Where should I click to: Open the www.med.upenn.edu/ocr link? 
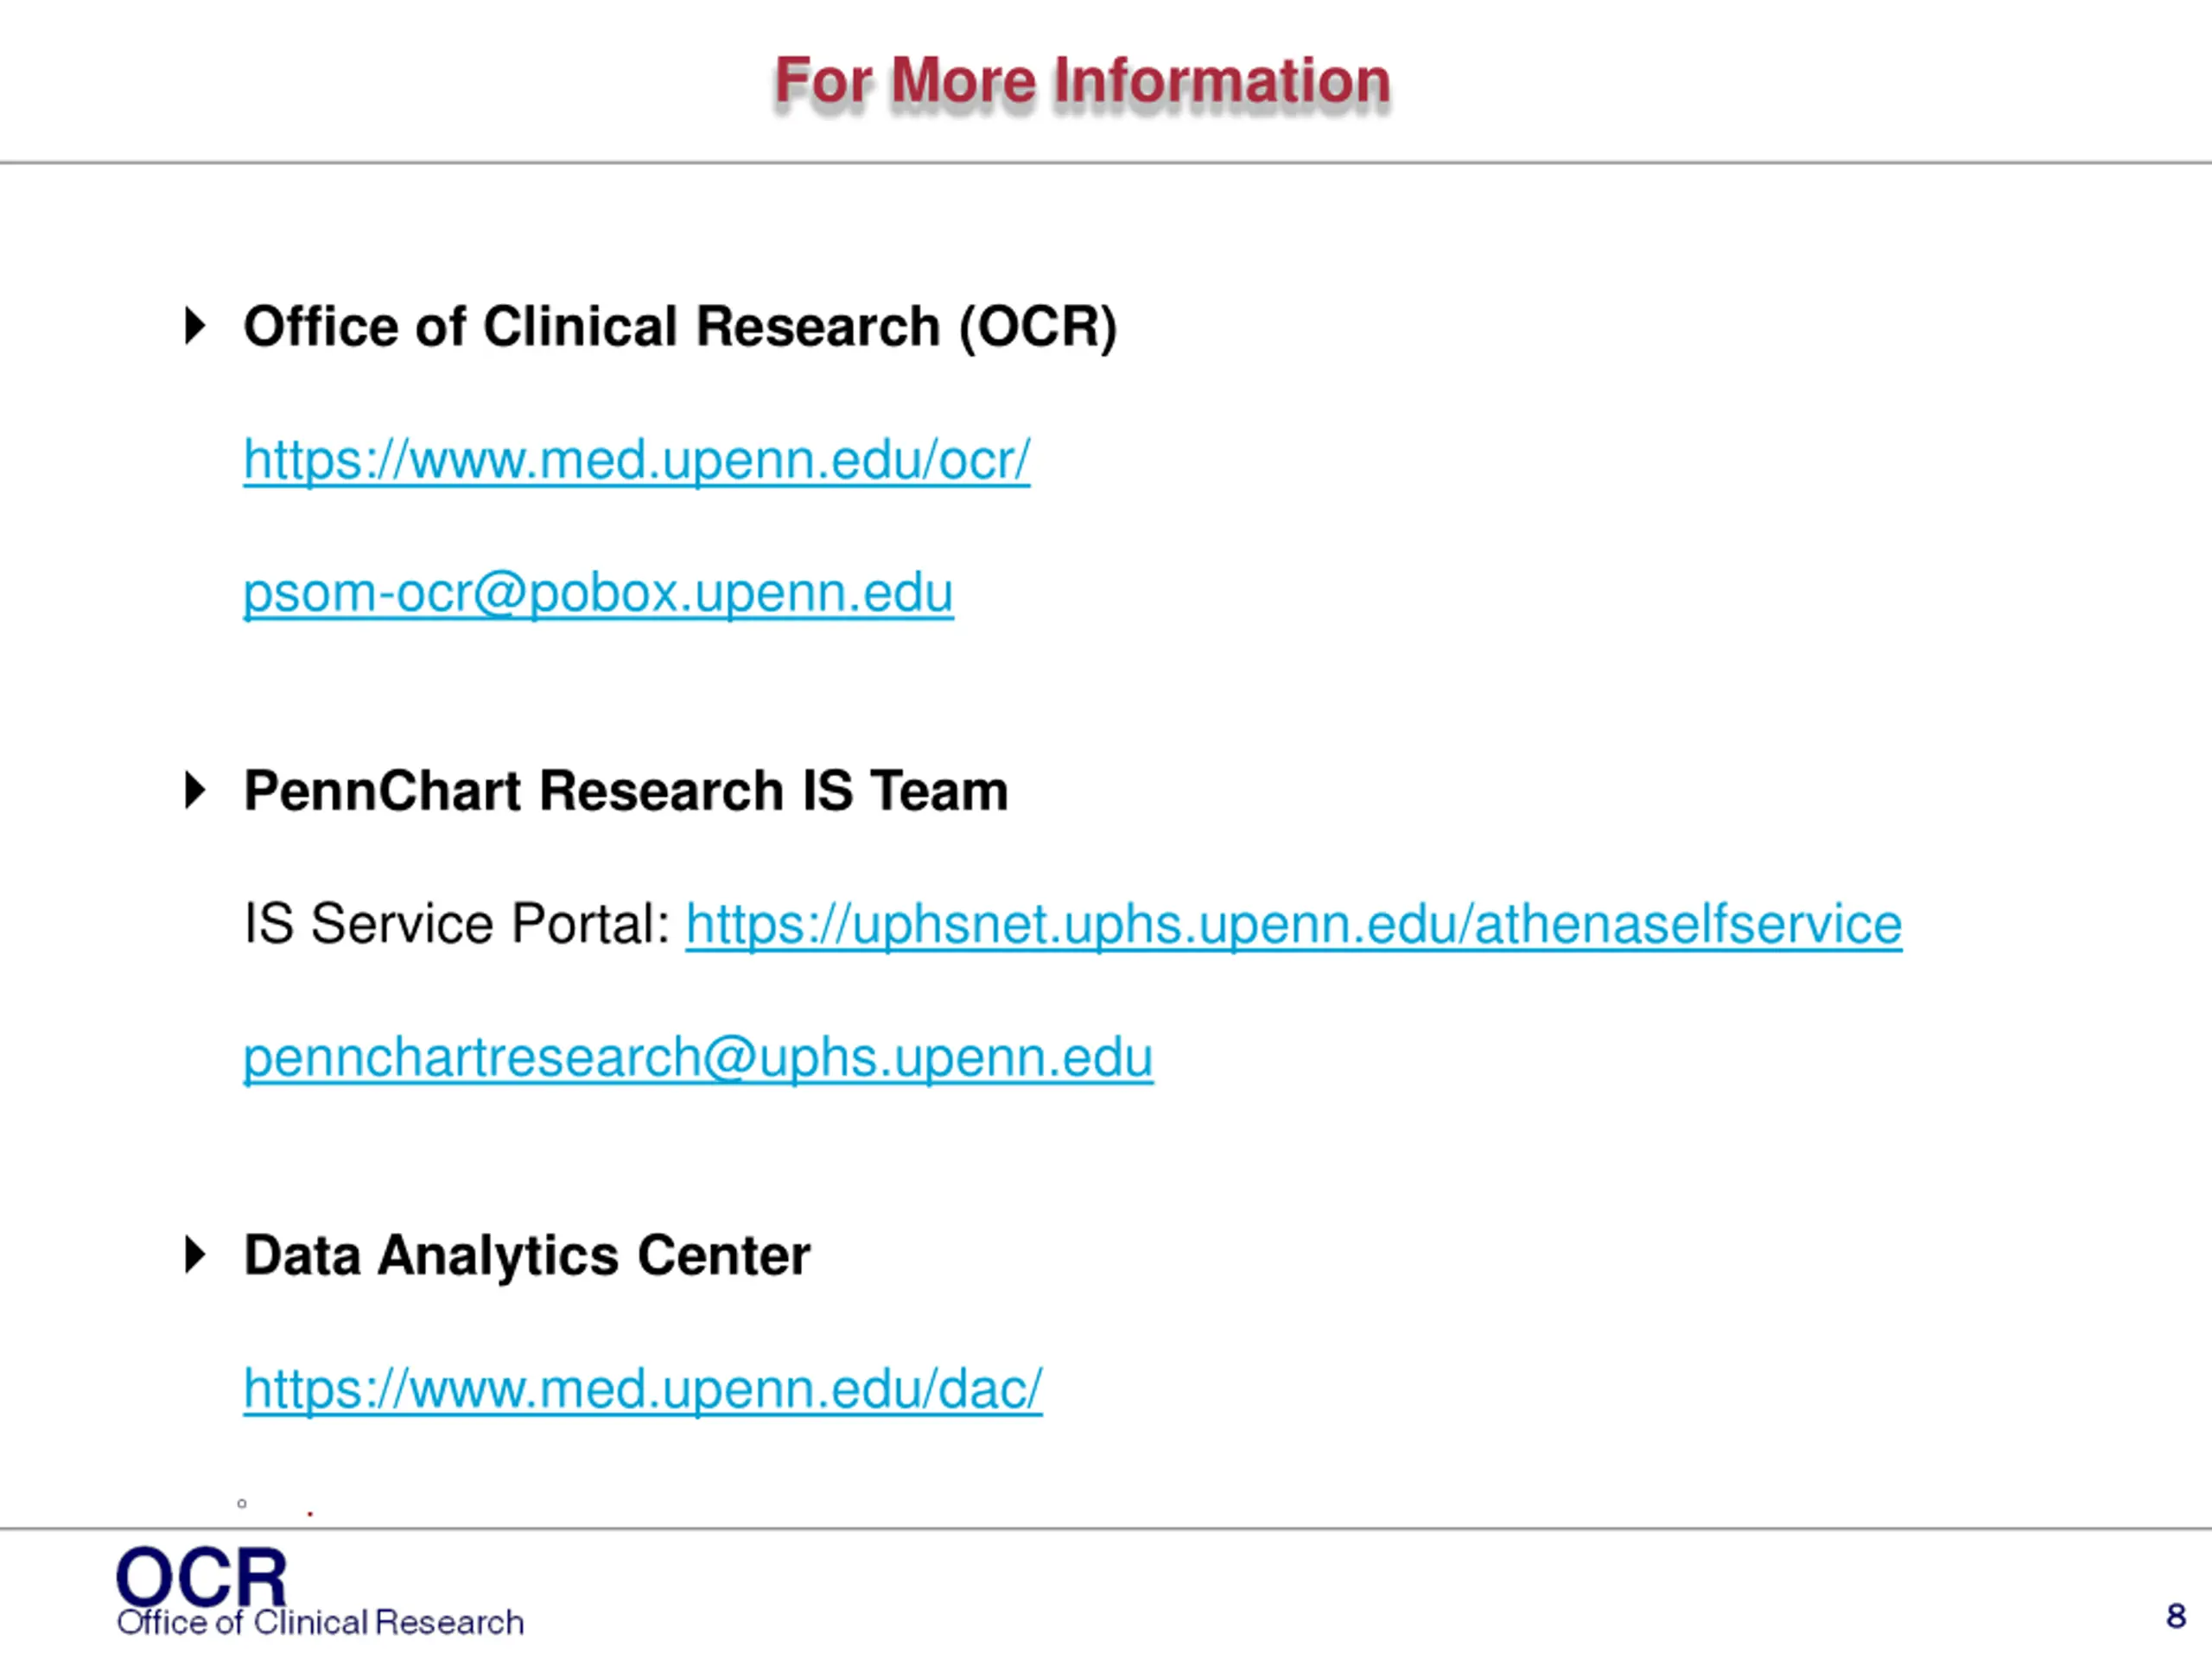(636, 460)
